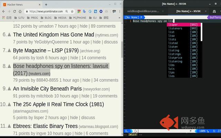Open An Invisible City Beneath Paris
Viewport: 221px width, 138px height.
click(x=47, y=89)
